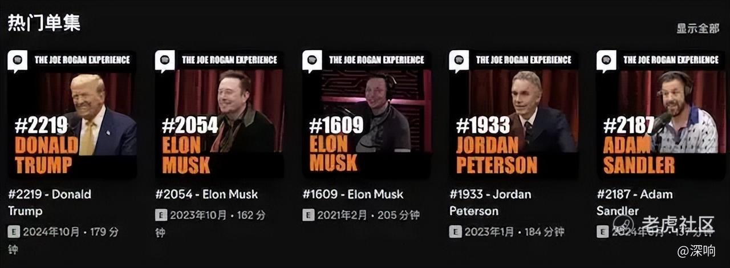Click the '#1609 - Elon Musk' title text
The height and width of the screenshot is (268, 730).
click(x=353, y=194)
